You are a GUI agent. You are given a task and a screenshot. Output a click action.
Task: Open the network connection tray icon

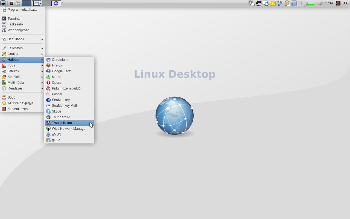click(259, 3)
